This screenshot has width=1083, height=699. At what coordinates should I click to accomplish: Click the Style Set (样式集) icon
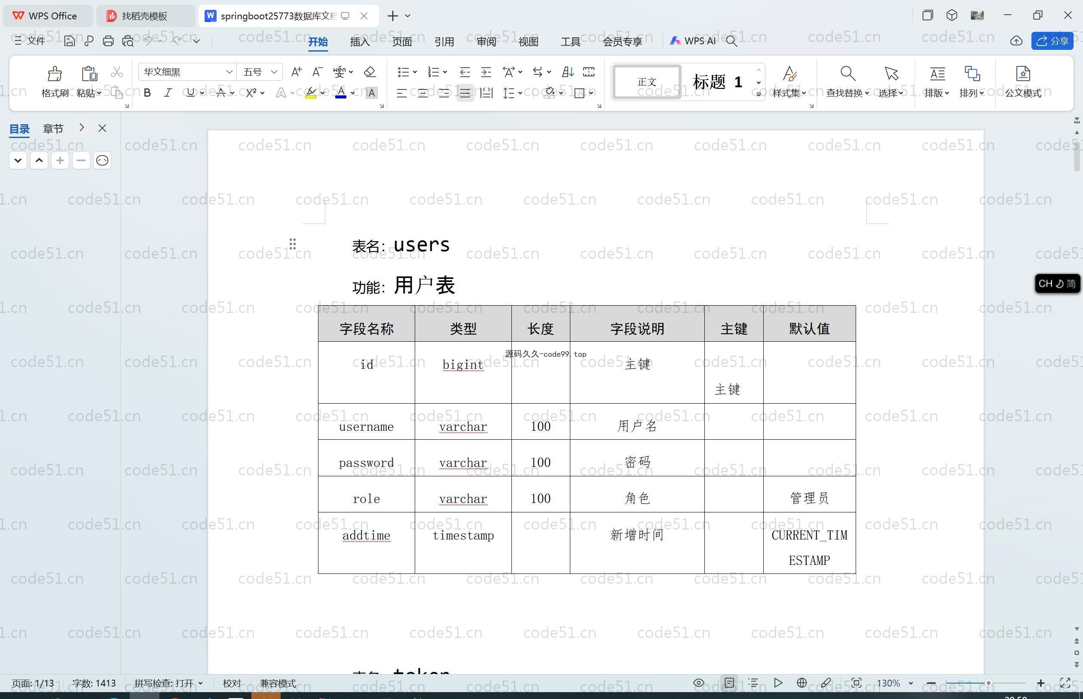click(x=789, y=74)
